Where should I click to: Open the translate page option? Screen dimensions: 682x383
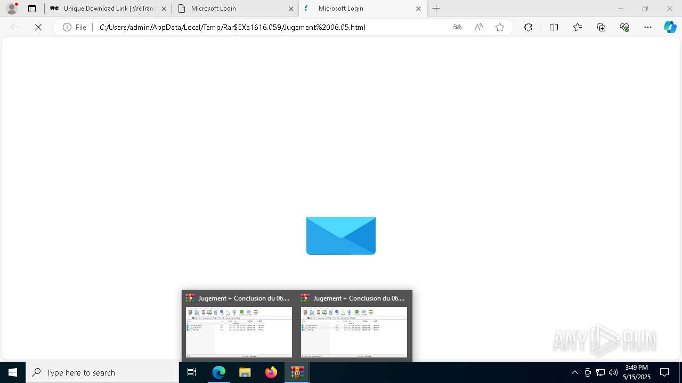457,27
